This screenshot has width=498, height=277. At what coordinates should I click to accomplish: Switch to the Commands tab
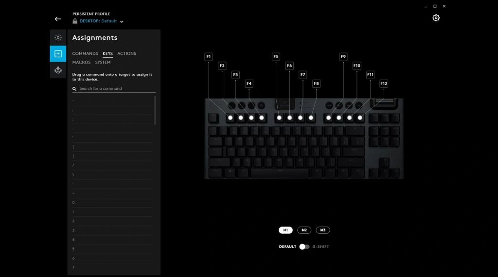85,53
